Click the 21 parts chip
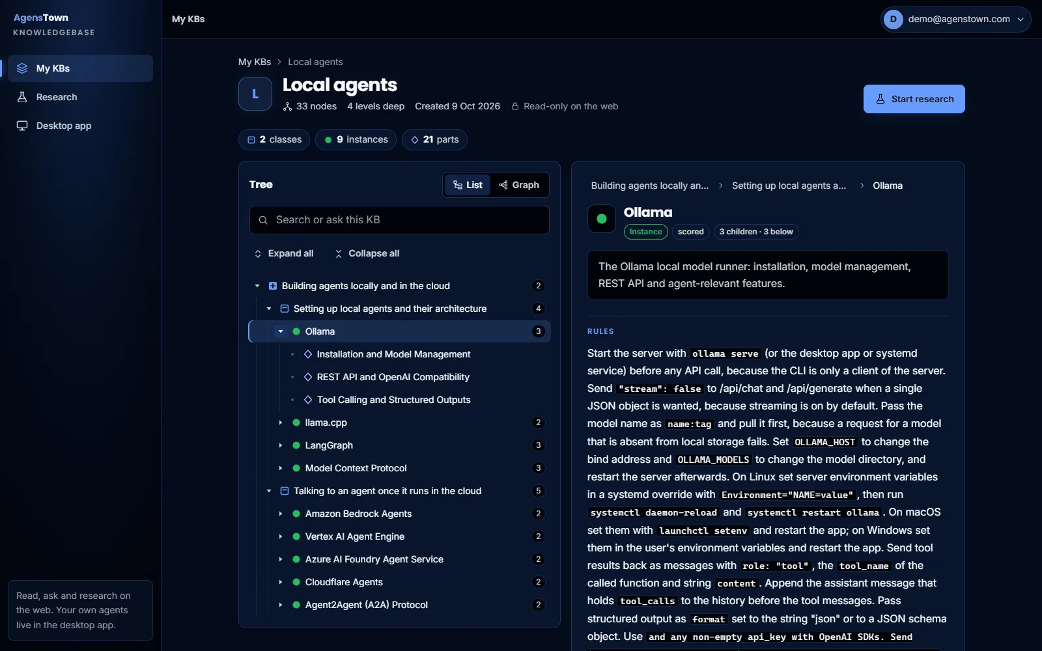The image size is (1042, 651). pos(434,139)
